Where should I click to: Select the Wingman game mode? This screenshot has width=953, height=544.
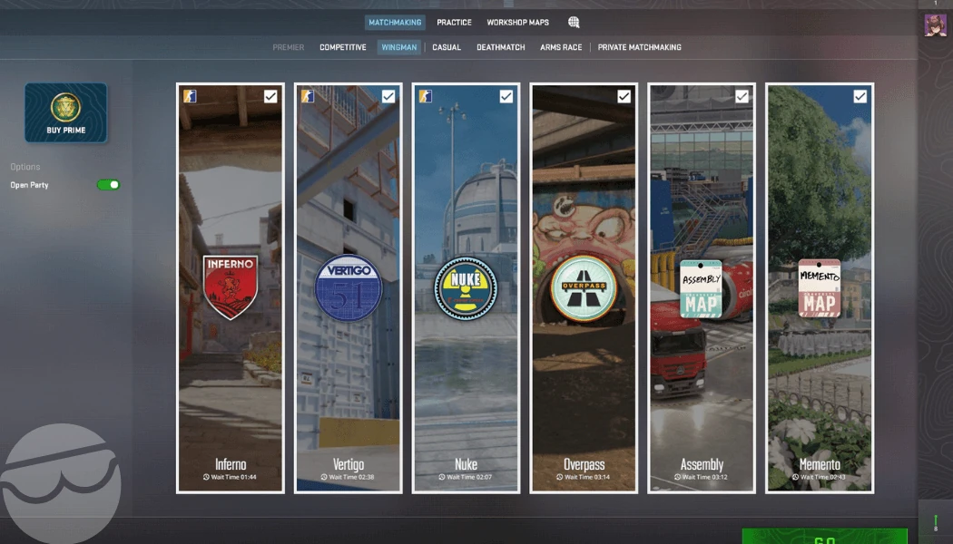pos(399,47)
